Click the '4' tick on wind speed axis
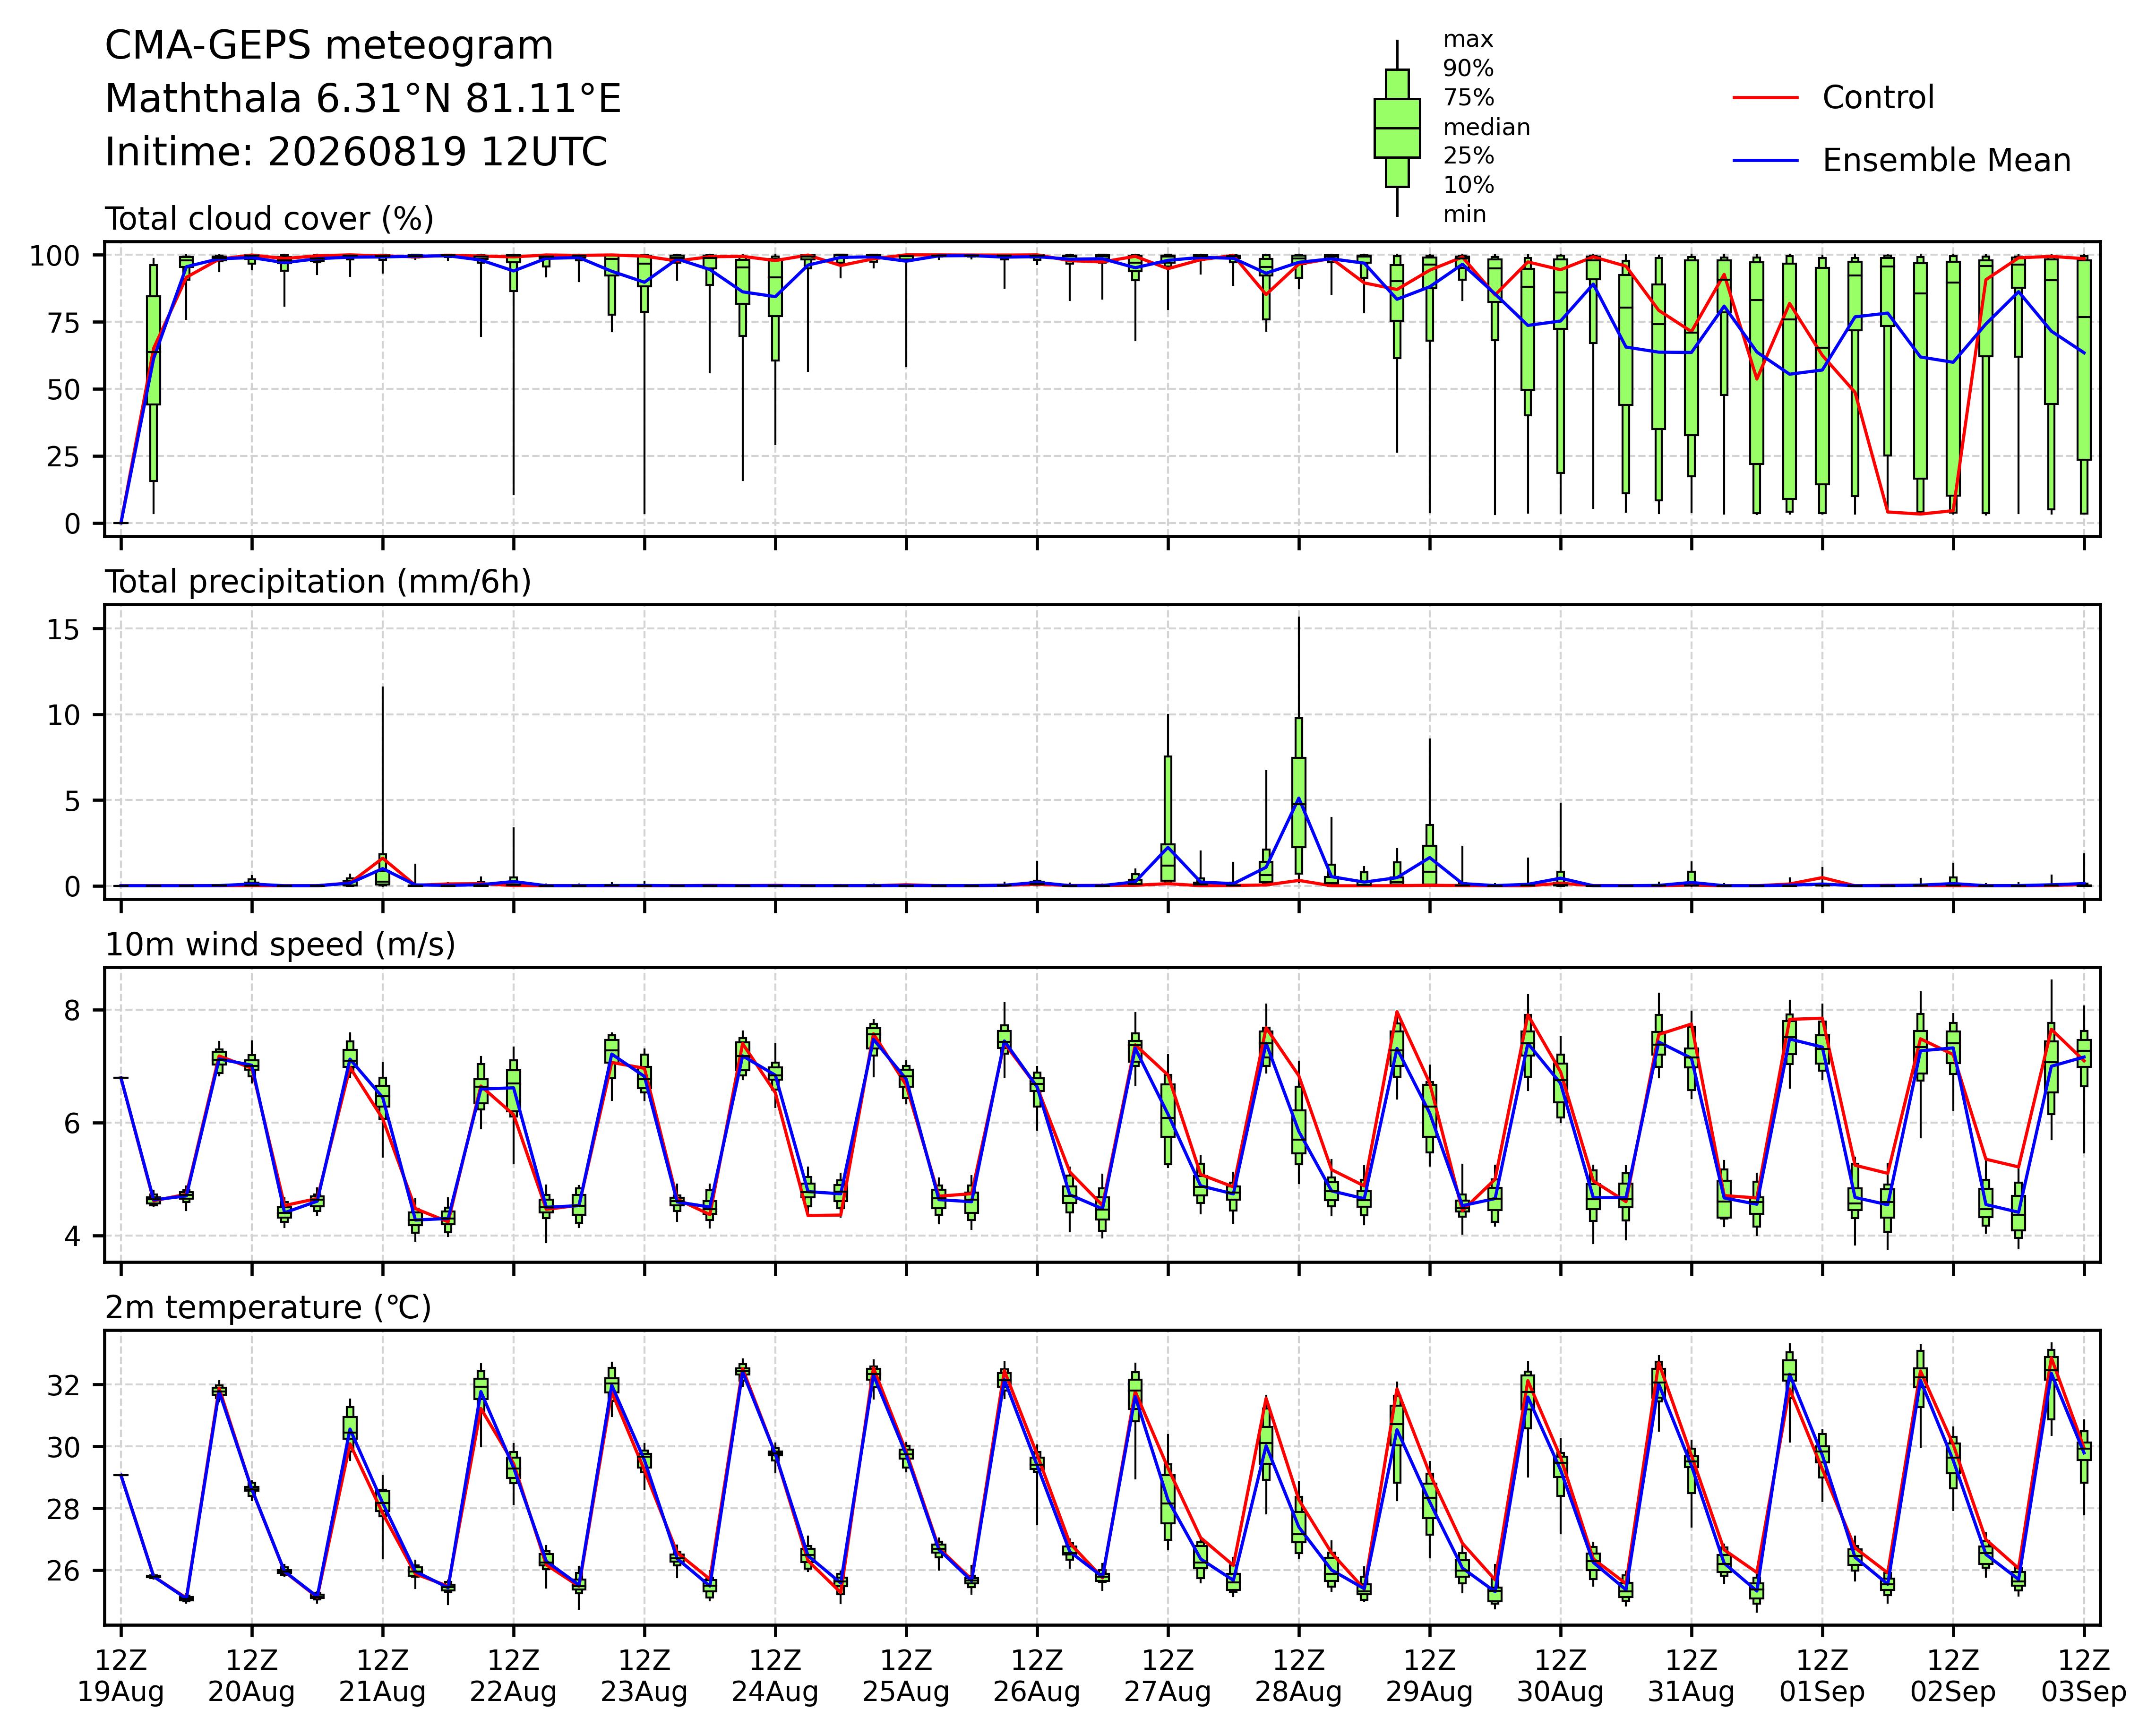The width and height of the screenshot is (2156, 1735). coord(71,1237)
